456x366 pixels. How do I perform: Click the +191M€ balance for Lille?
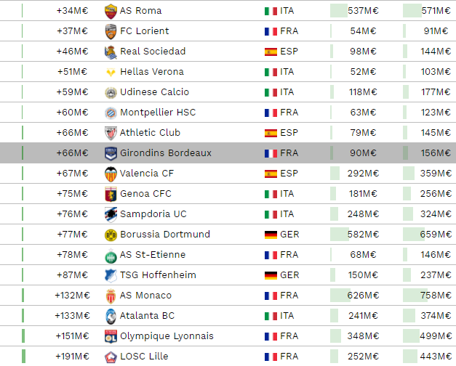(73, 356)
